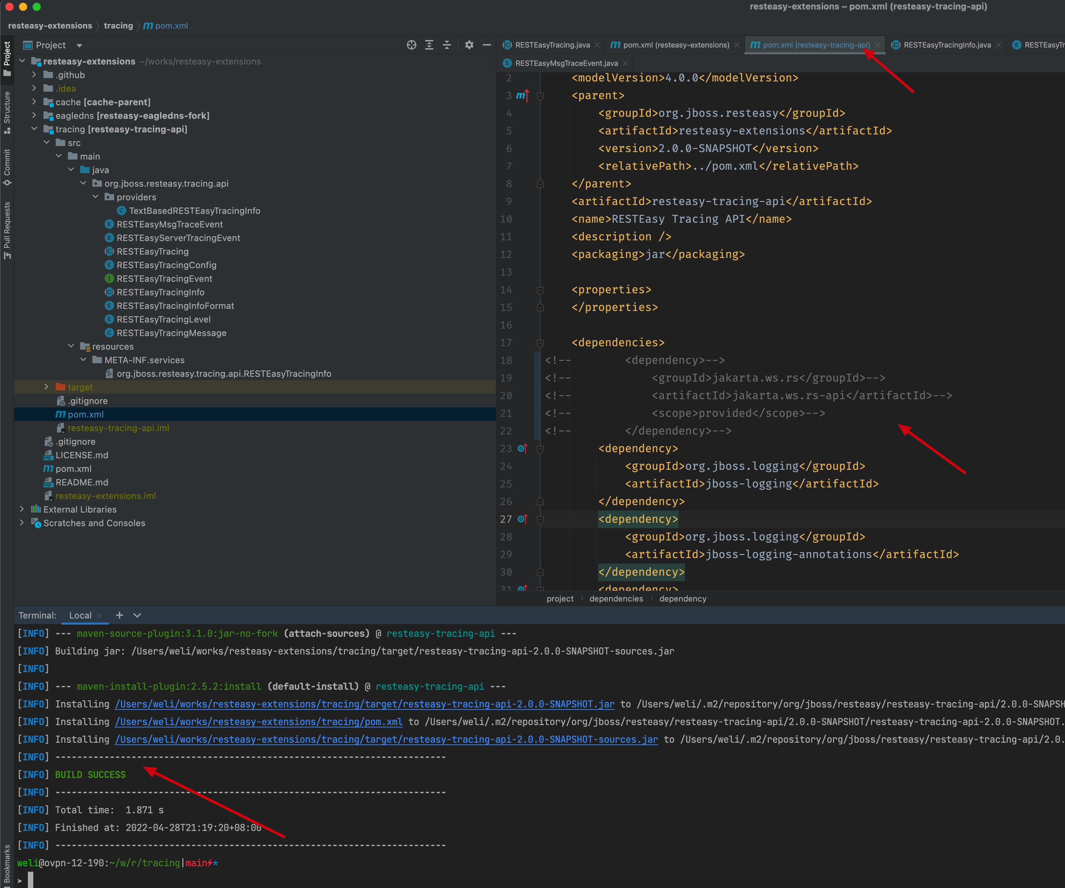Close the pom.xml (resteasy-extensions) tab
Viewport: 1065px width, 888px height.
[x=737, y=45]
